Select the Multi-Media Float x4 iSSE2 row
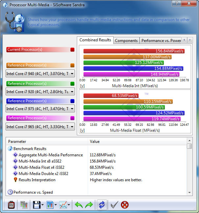 (x=96, y=167)
